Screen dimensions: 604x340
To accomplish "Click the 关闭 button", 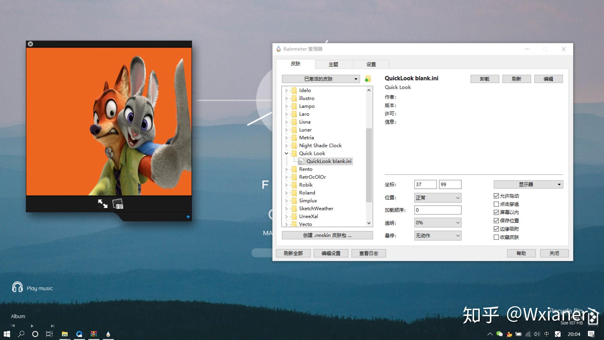I will click(x=554, y=253).
